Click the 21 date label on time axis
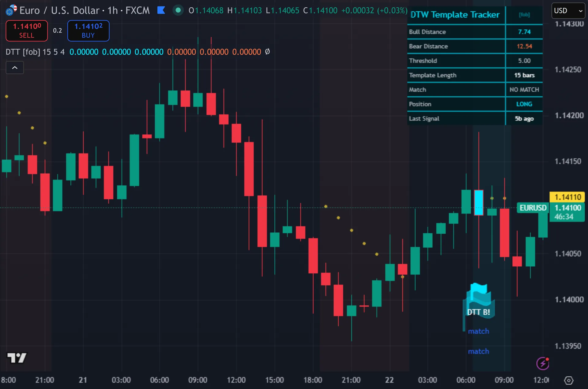Viewport: 588px width, 389px height. tap(83, 380)
